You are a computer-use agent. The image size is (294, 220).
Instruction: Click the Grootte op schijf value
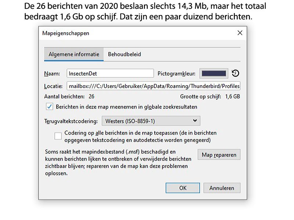[232, 97]
